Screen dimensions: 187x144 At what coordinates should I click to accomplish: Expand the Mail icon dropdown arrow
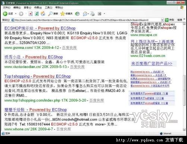[88, 14]
